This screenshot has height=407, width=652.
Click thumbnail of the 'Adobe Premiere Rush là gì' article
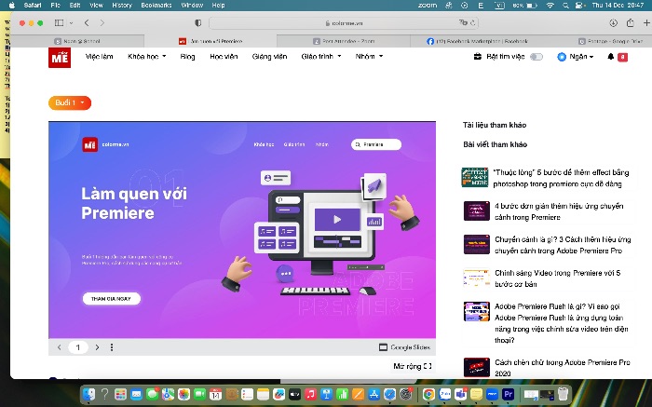click(x=477, y=311)
